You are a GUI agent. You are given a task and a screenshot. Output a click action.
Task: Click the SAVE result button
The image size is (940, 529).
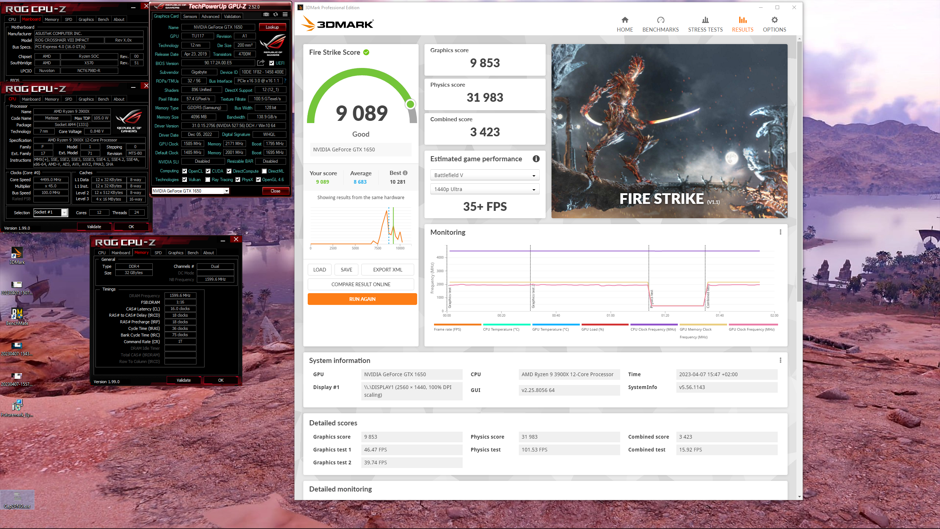[346, 270]
